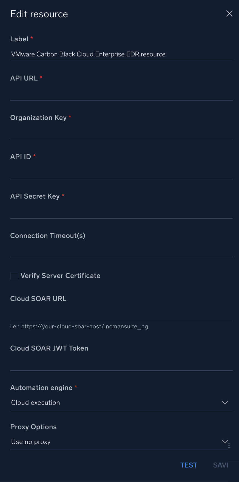The height and width of the screenshot is (482, 239).
Task: Click the TEST button
Action: coord(189,465)
